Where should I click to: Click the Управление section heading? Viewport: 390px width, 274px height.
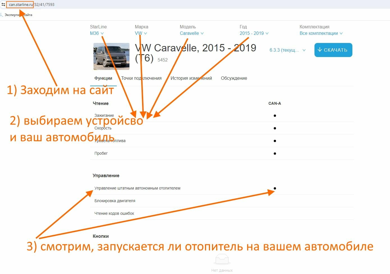(106, 175)
